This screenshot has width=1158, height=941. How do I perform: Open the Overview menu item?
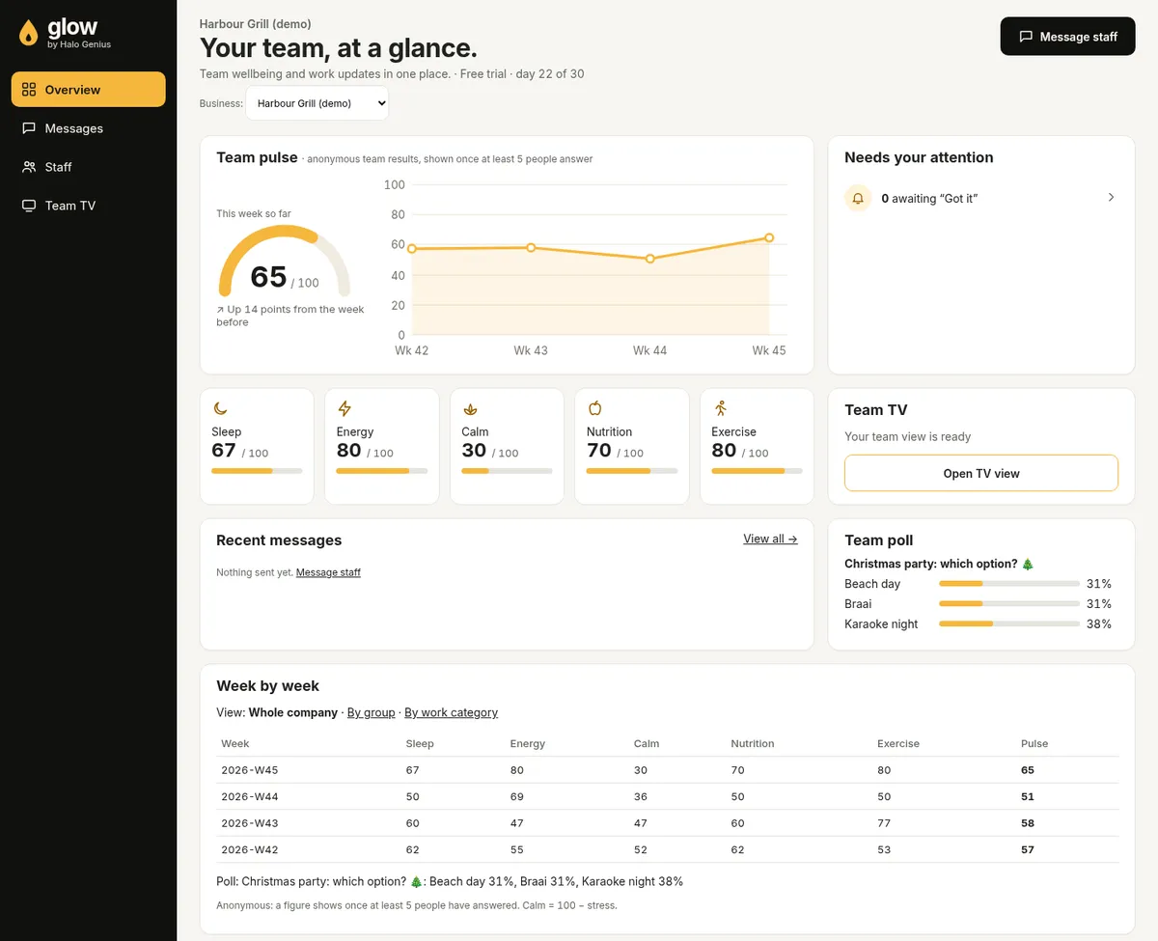pos(89,90)
